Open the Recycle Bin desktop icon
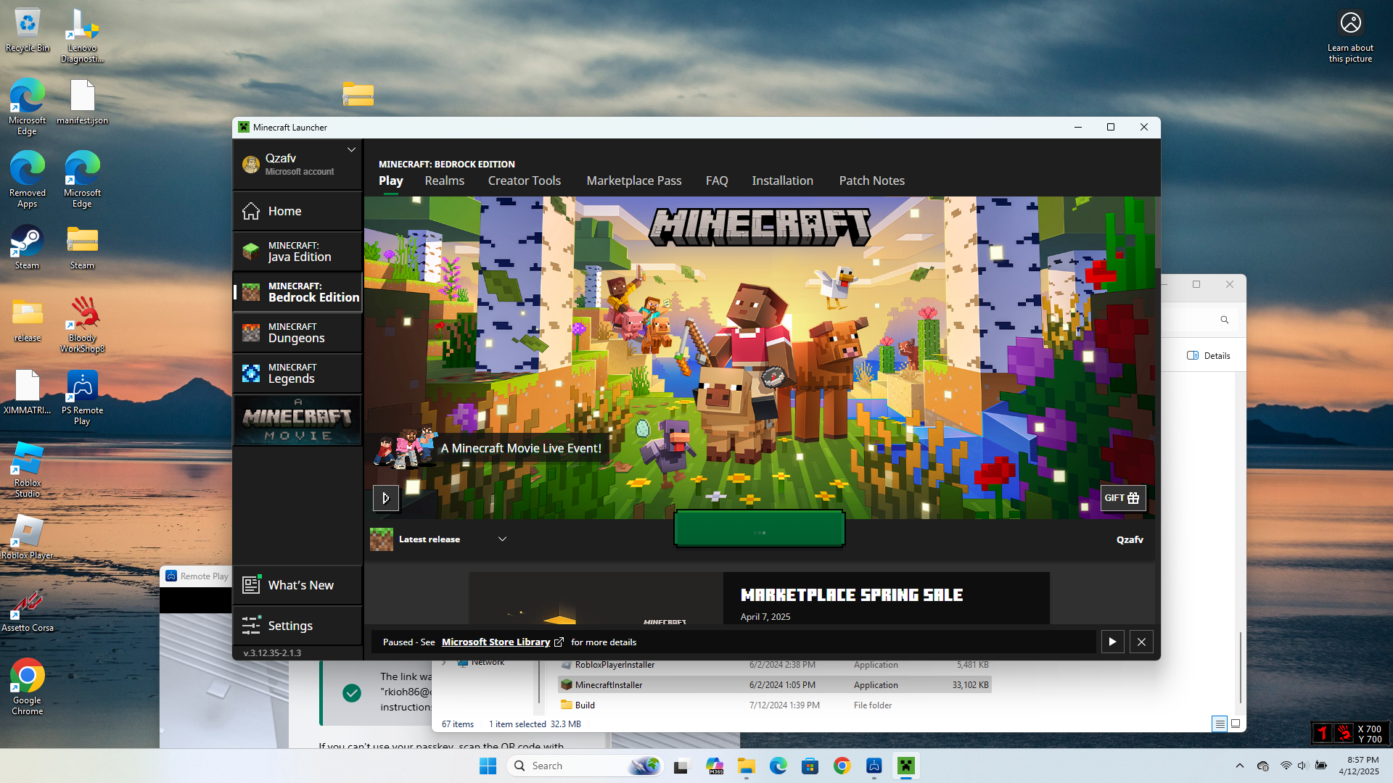 (x=28, y=30)
